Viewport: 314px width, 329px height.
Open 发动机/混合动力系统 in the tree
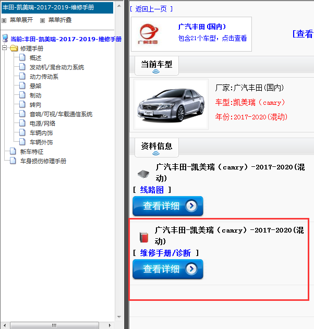click(x=57, y=67)
